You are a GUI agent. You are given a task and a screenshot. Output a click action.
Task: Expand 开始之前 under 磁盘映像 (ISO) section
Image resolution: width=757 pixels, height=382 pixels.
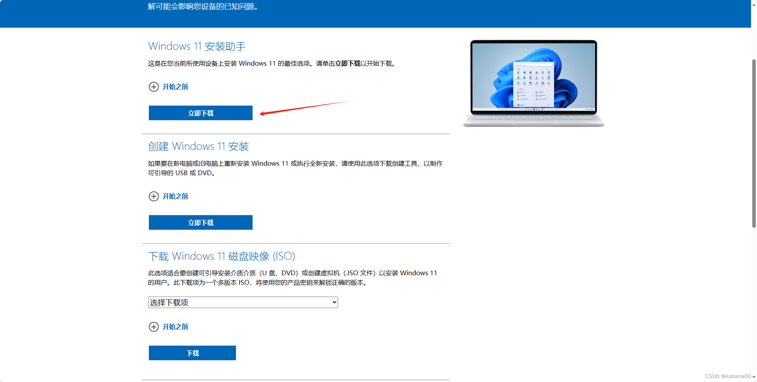point(175,327)
